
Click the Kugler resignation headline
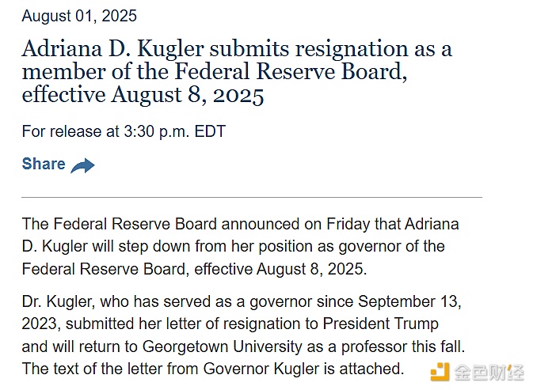[x=237, y=72]
